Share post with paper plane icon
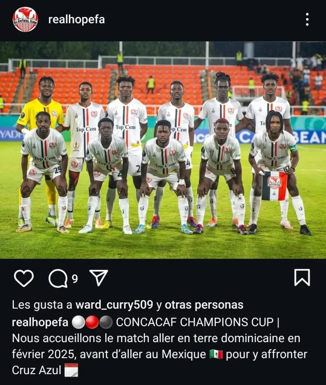The width and height of the screenshot is (326, 385). (99, 278)
